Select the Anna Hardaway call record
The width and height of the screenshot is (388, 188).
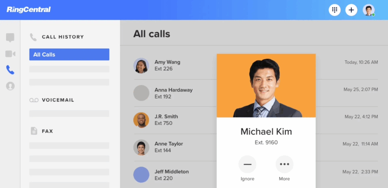(x=173, y=93)
